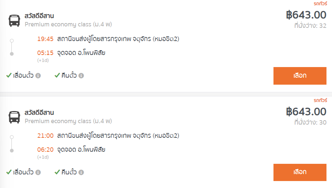
Task: Click the รถทัวร์ label on the 19:45 trip card
Action: (x=320, y=4)
